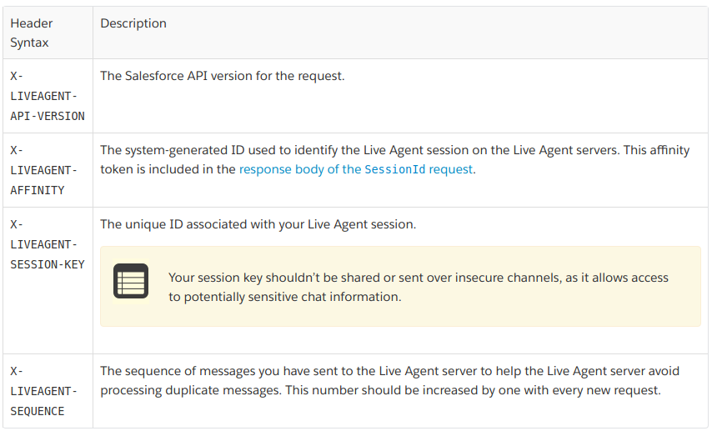The image size is (712, 431).
Task: Open the response body of the SessionId request link
Action: pos(356,169)
